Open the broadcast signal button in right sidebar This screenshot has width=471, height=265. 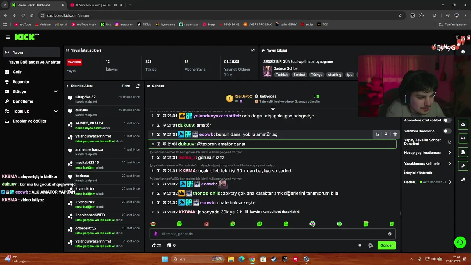coord(463,138)
